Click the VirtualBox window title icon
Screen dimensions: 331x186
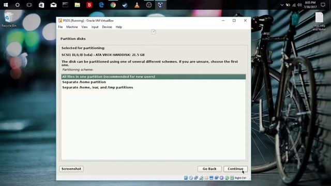(60, 21)
